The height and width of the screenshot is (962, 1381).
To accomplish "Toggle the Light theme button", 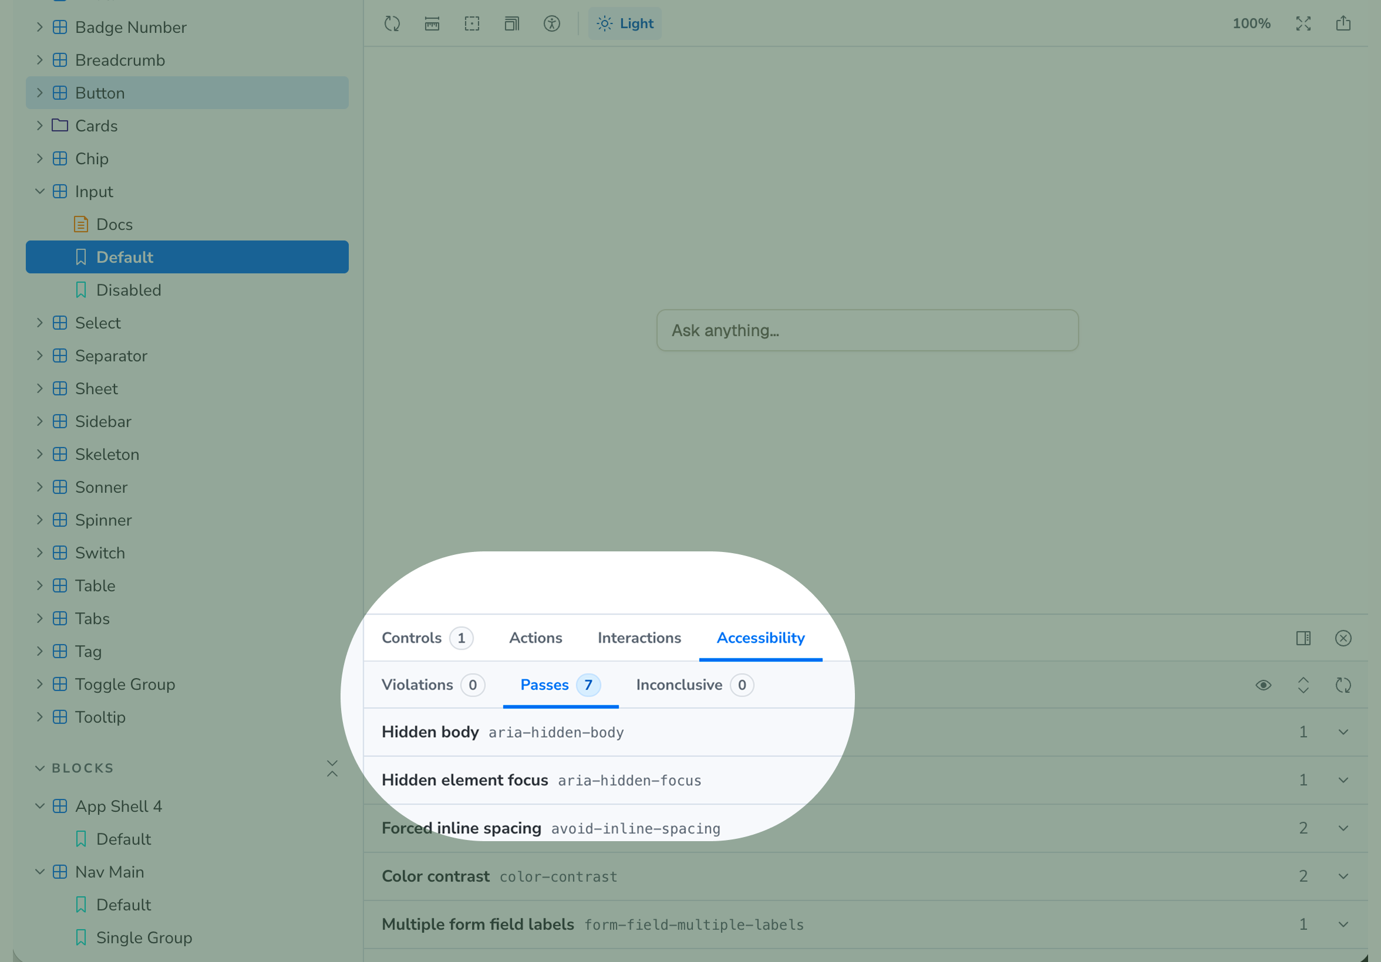I will (x=625, y=23).
